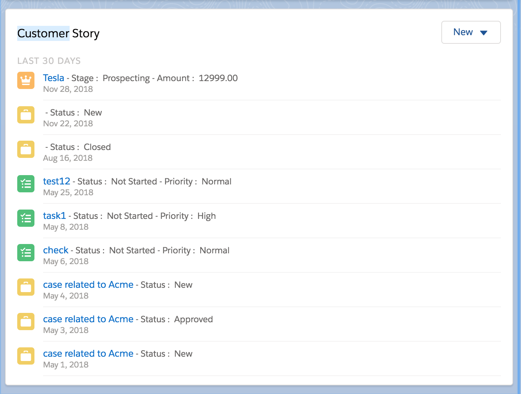
Task: Click the case icon dated May 4, 2018
Action: 26,287
